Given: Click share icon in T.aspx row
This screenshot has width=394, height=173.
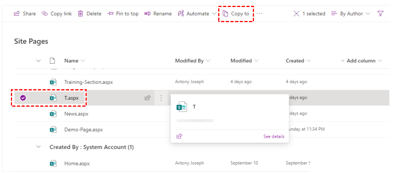Looking at the screenshot, I should [147, 98].
